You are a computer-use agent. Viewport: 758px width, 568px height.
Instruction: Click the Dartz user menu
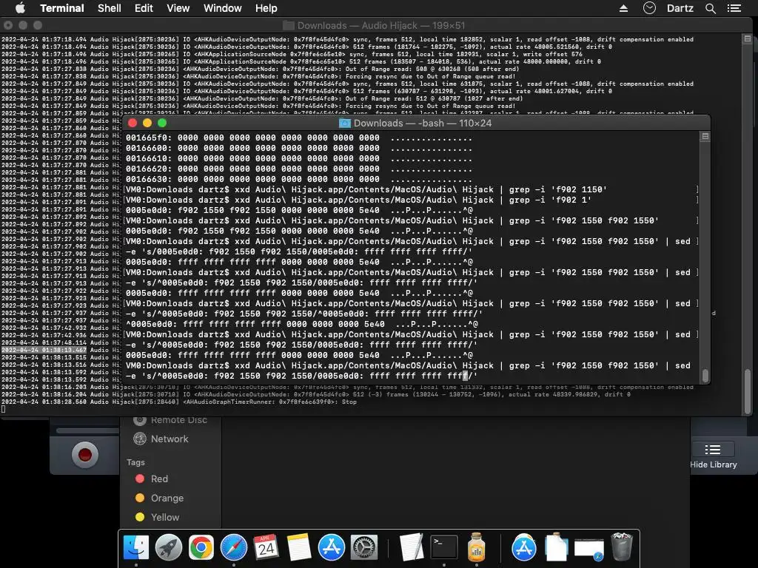[x=680, y=8]
